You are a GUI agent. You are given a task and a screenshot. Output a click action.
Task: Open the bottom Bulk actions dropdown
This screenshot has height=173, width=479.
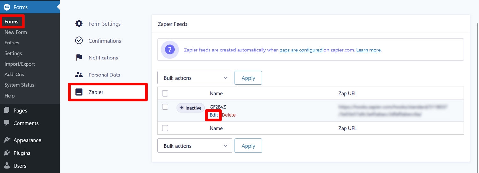click(x=195, y=146)
